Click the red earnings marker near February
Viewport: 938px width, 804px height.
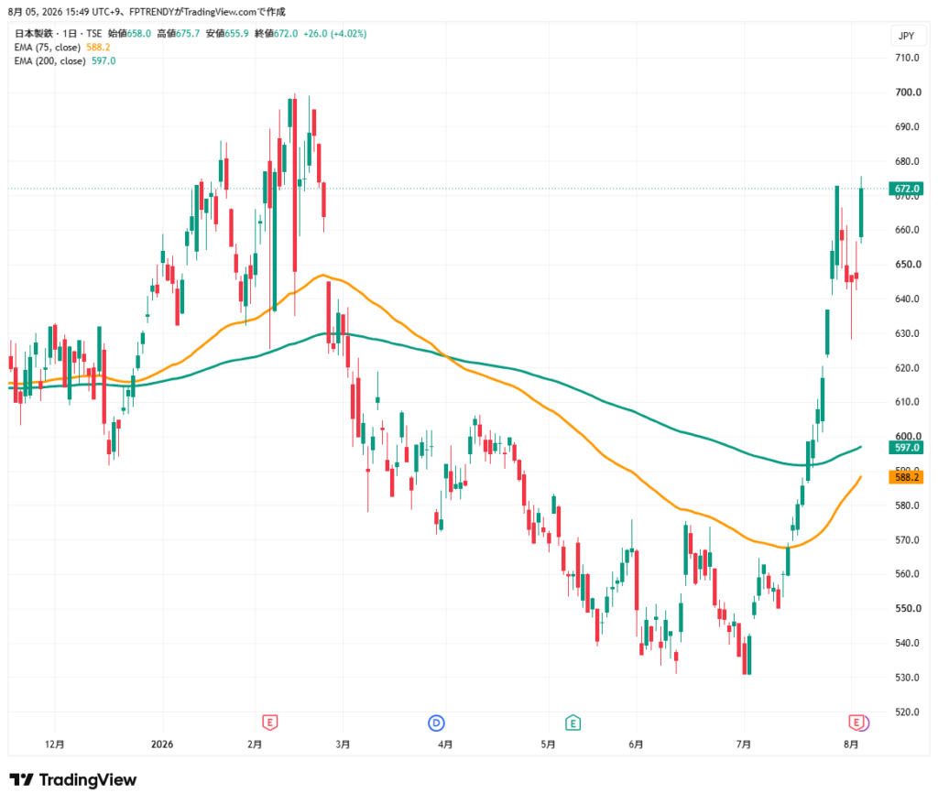[270, 723]
